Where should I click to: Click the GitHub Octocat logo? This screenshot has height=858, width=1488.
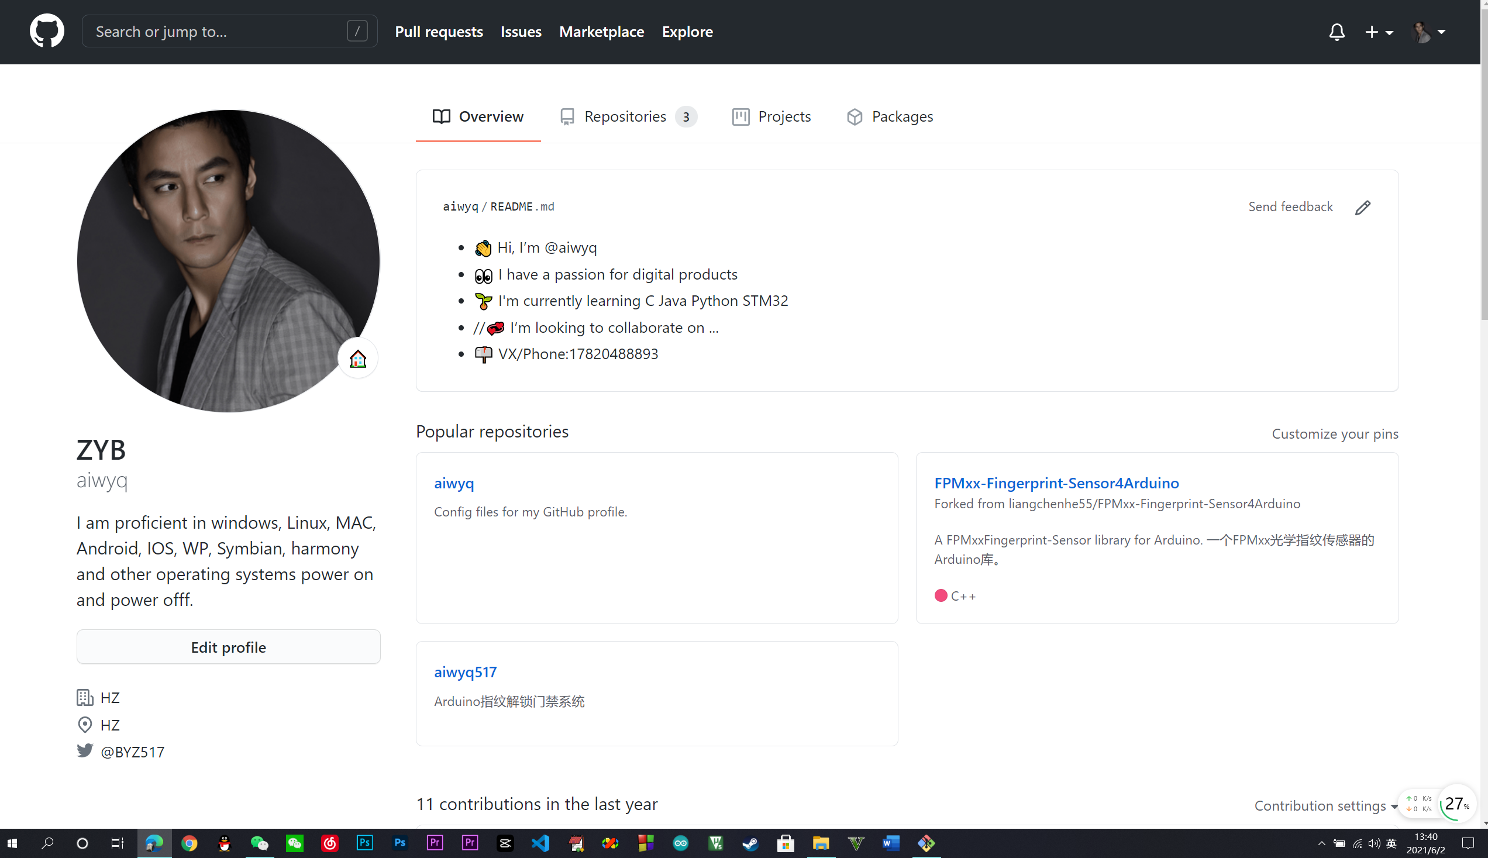click(47, 31)
